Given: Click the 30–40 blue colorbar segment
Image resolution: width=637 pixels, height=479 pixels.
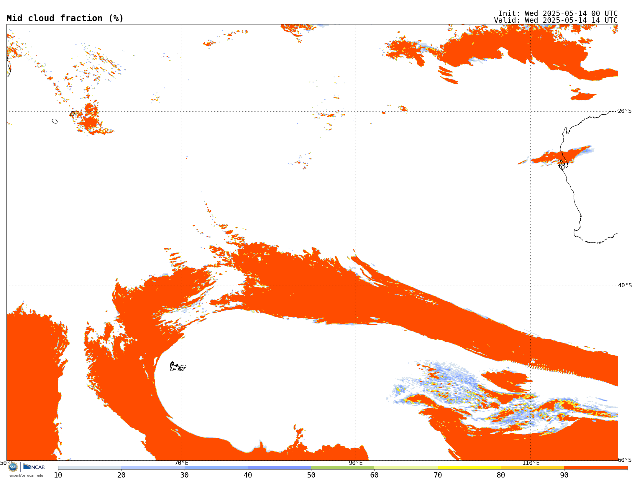Looking at the screenshot, I should (216, 468).
